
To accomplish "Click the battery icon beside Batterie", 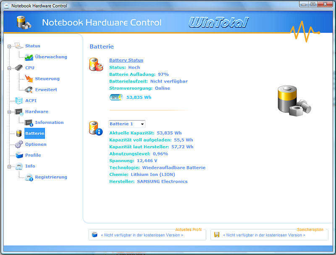I will tap(19, 133).
